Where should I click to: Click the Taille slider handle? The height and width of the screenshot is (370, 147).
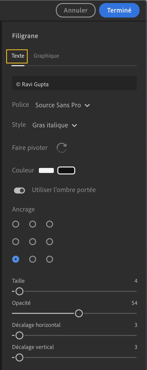[19, 291]
